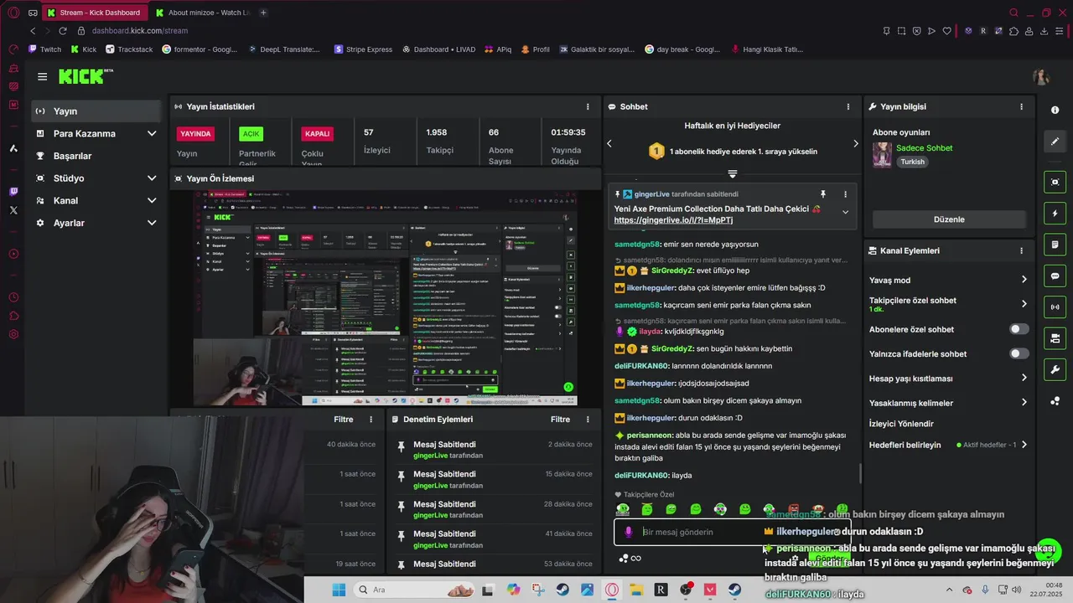
Task: Open the chat bubble icon in right rail
Action: point(1055,276)
